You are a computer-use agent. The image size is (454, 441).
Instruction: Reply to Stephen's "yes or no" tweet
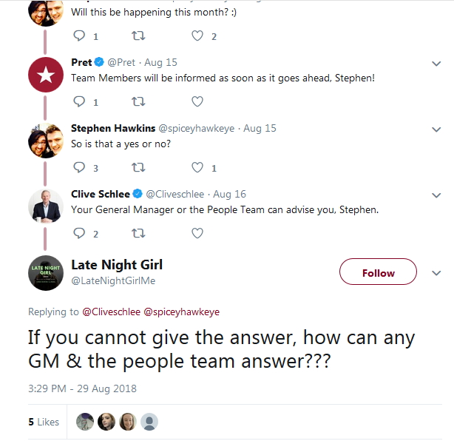pyautogui.click(x=80, y=168)
